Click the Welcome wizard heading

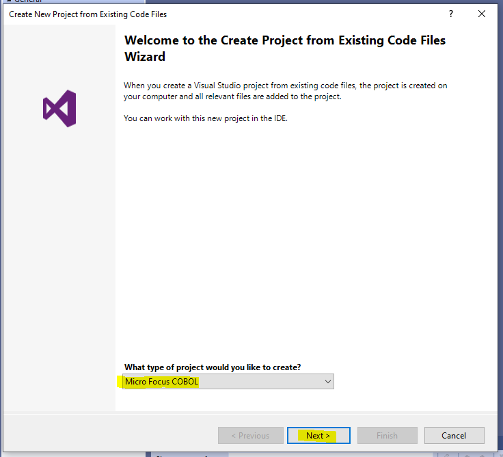[284, 48]
